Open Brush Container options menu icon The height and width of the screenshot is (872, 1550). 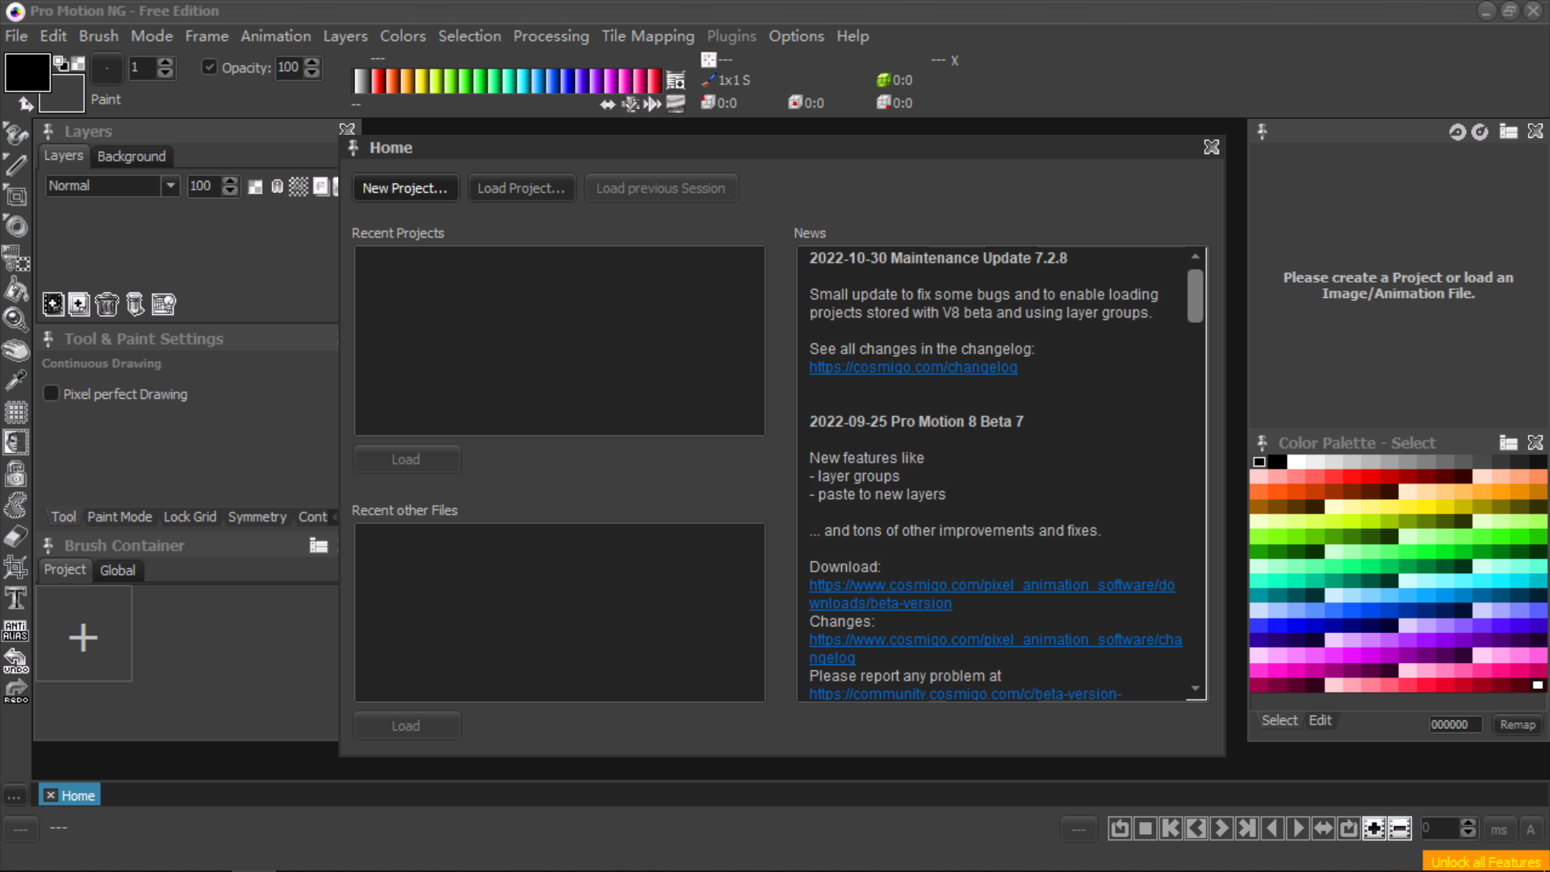tap(319, 546)
